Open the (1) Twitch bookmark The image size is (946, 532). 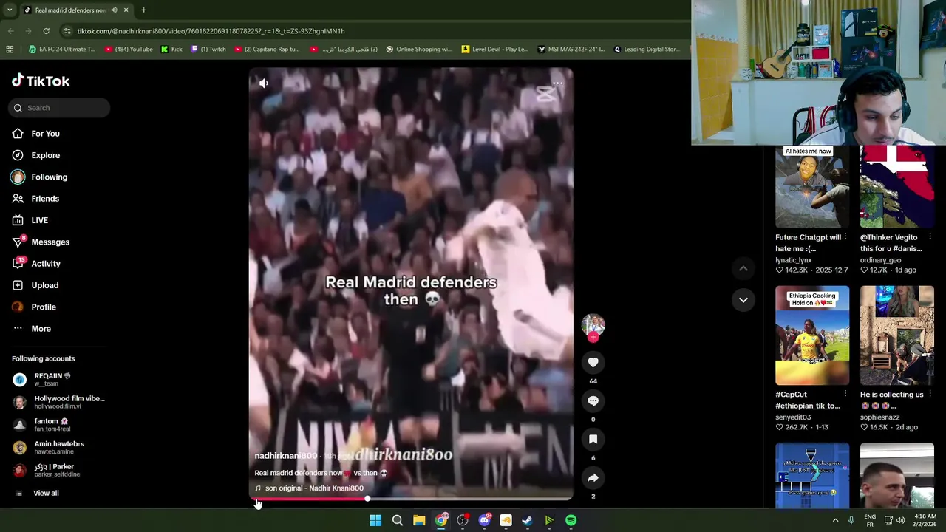pyautogui.click(x=208, y=50)
